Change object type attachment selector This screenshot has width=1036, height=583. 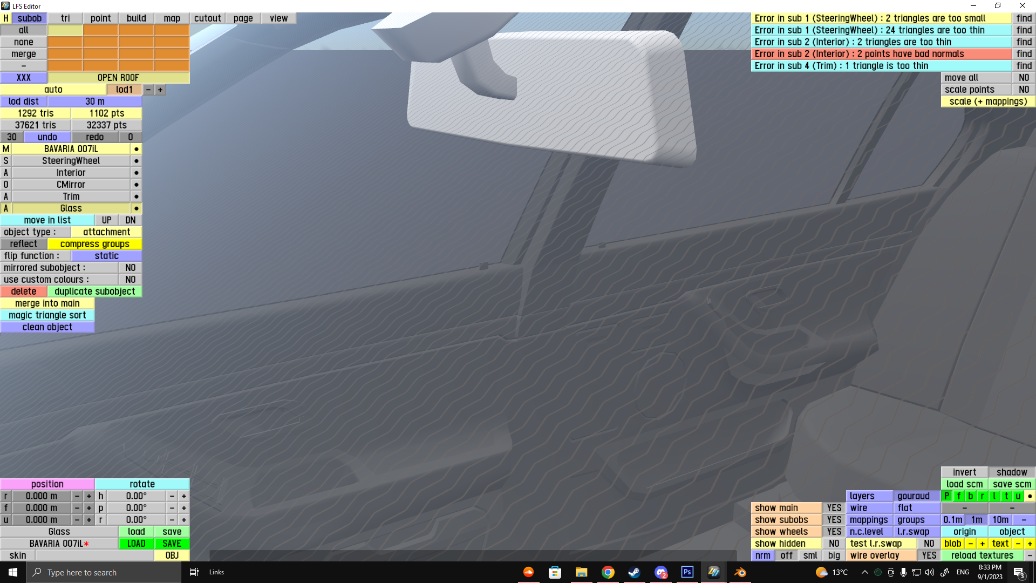106,232
